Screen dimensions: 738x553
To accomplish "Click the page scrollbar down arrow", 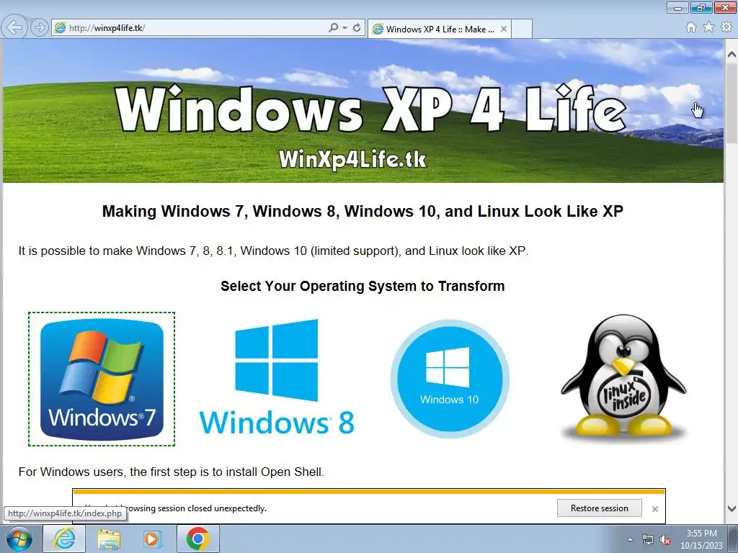I will [732, 508].
